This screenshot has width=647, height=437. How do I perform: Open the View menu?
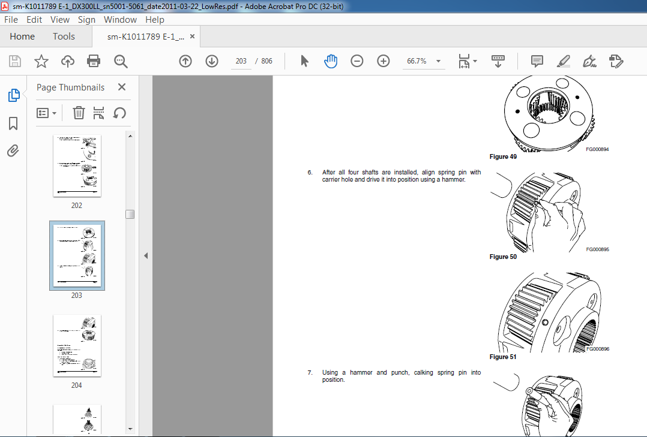click(x=60, y=20)
